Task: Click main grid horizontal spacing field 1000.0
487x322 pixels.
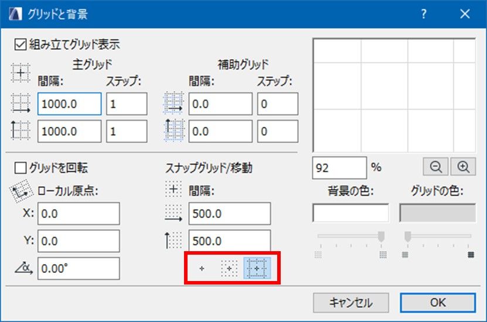Action: pos(70,104)
